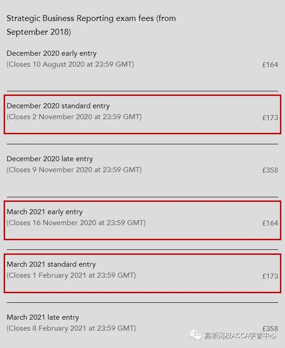Viewport: 285px width, 348px height.
Task: Click the December 2020 early entry closing date
Action: [70, 64]
